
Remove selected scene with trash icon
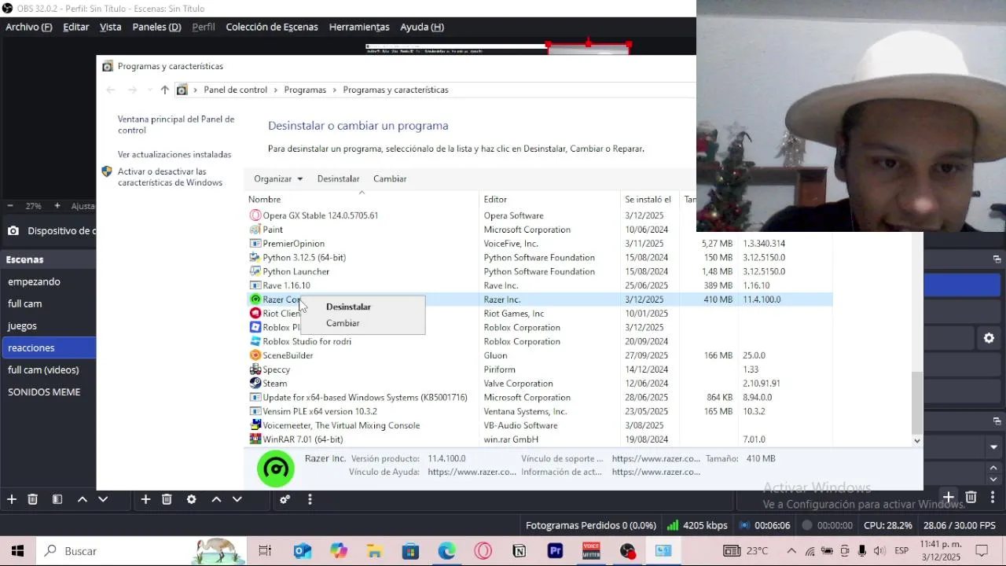click(33, 499)
